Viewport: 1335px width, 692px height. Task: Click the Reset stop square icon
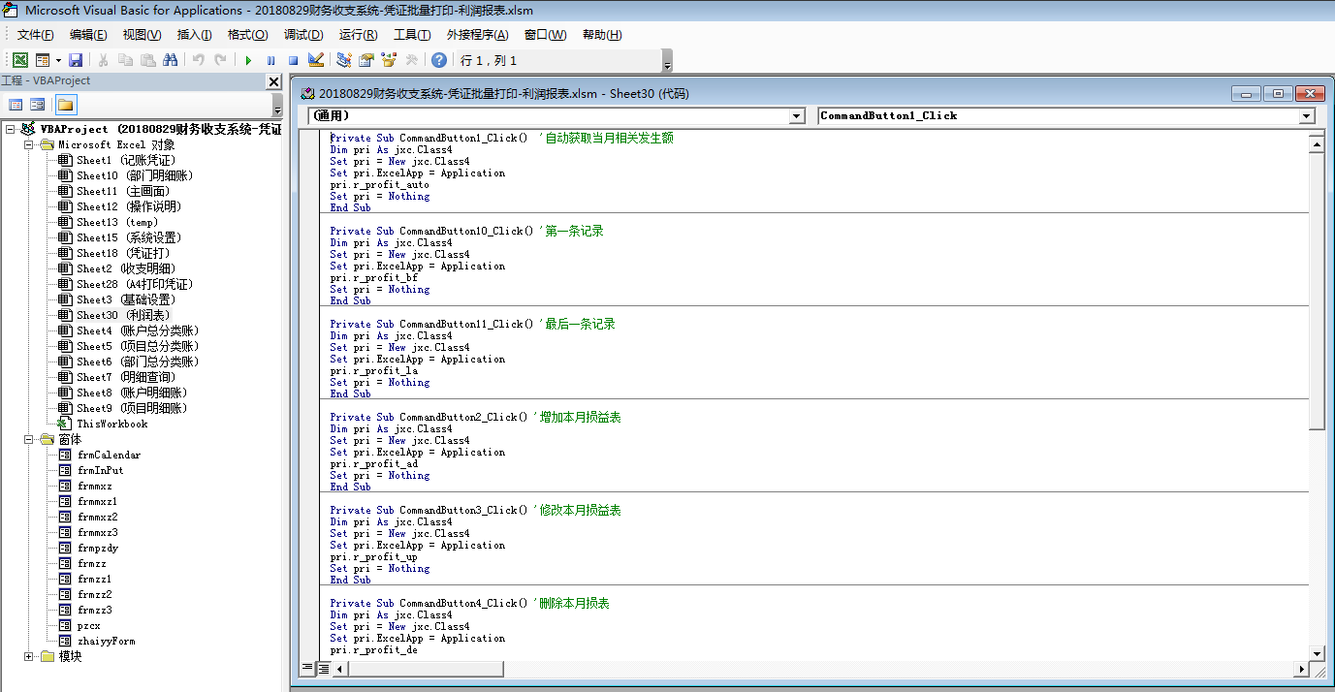[293, 60]
